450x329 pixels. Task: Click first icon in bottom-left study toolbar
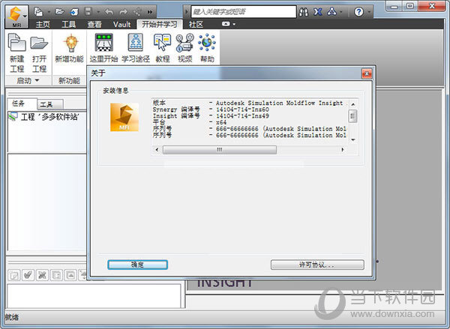tap(14, 275)
